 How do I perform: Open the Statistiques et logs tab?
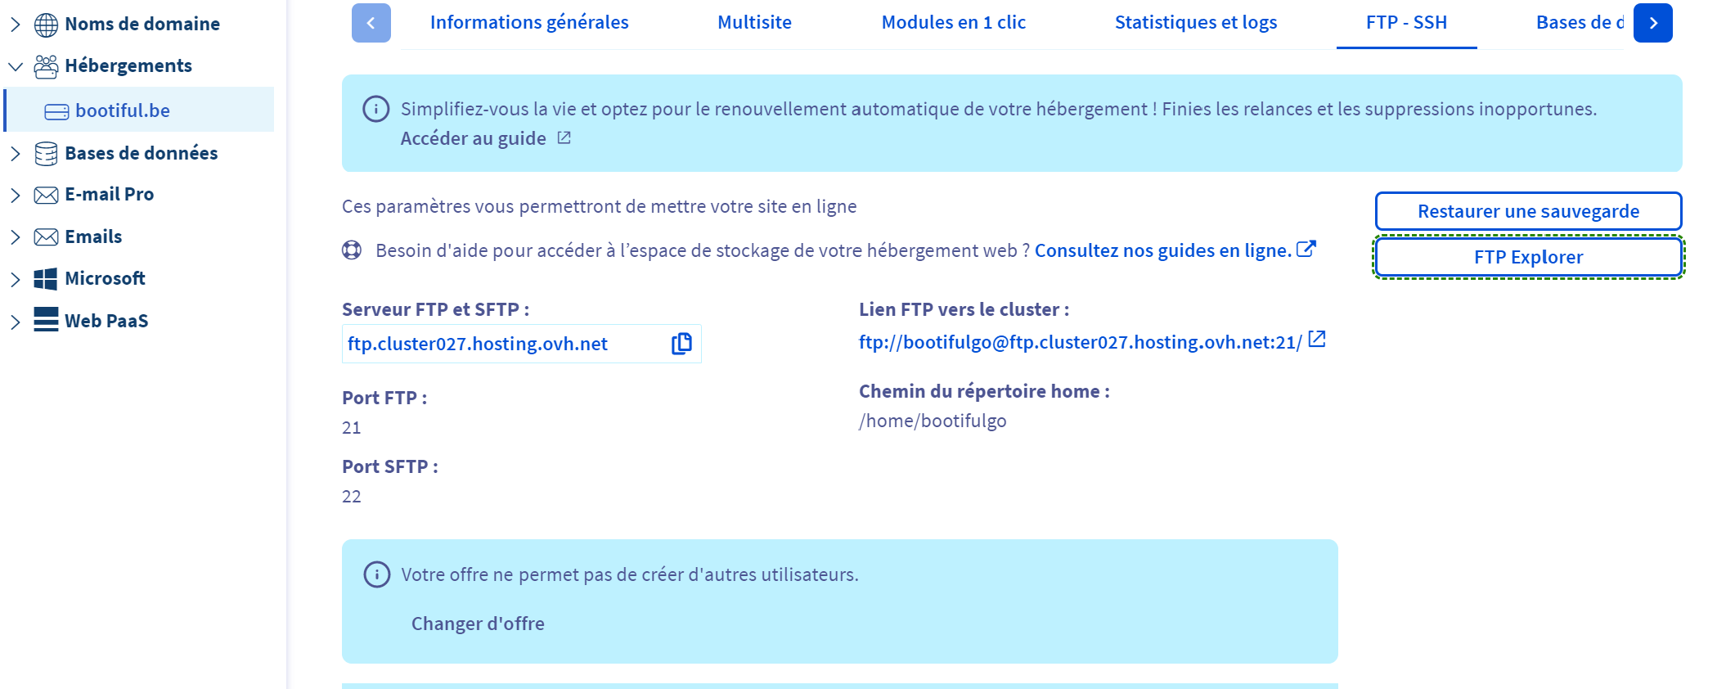tap(1195, 23)
